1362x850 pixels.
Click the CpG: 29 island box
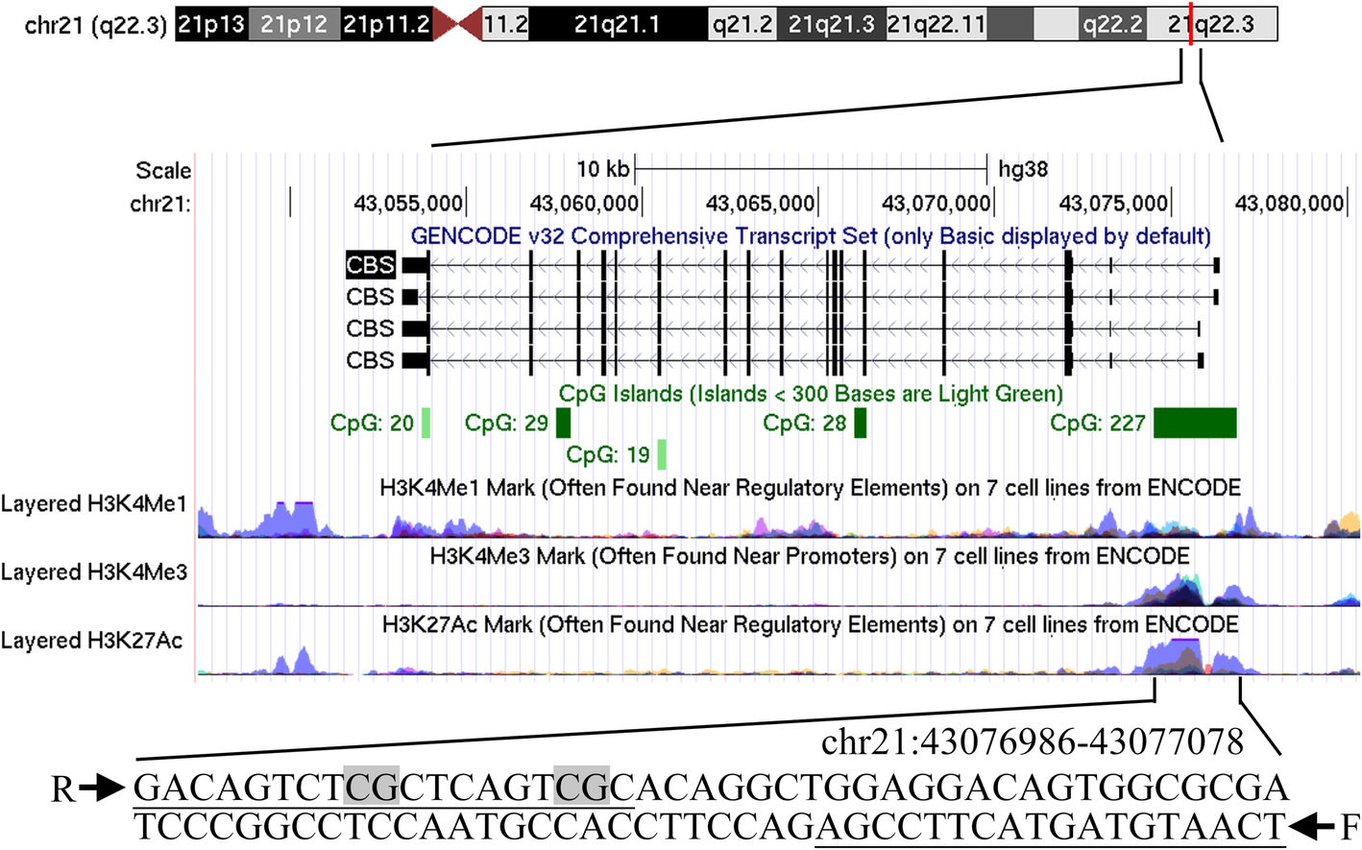coord(563,423)
